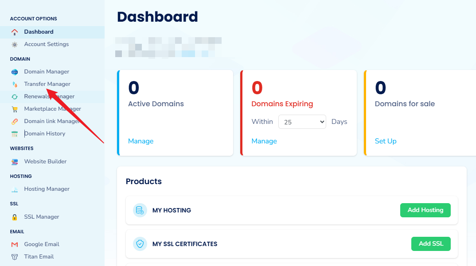Click Set Up link for domains sale
This screenshot has height=266, width=476.
click(386, 141)
